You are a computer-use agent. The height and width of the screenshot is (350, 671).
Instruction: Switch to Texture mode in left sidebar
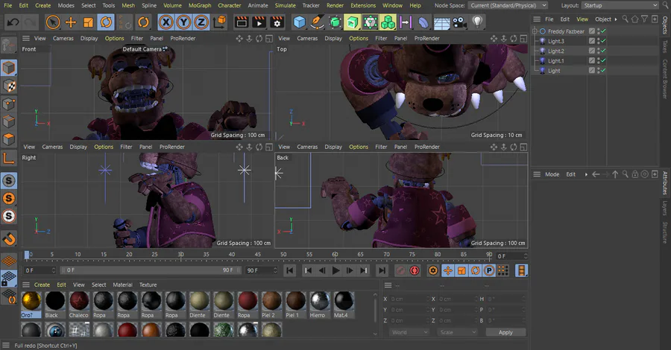point(9,86)
